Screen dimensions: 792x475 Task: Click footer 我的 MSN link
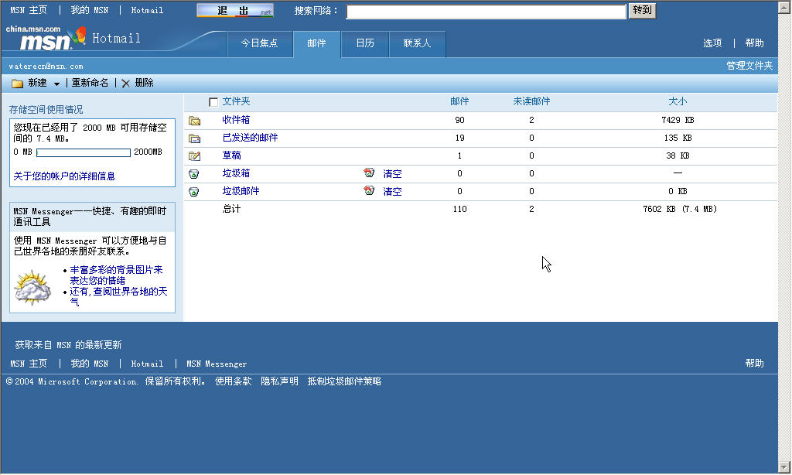[90, 364]
